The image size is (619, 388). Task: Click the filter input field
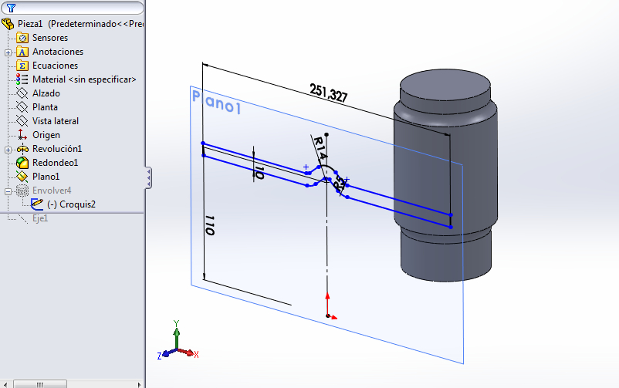pos(73,8)
